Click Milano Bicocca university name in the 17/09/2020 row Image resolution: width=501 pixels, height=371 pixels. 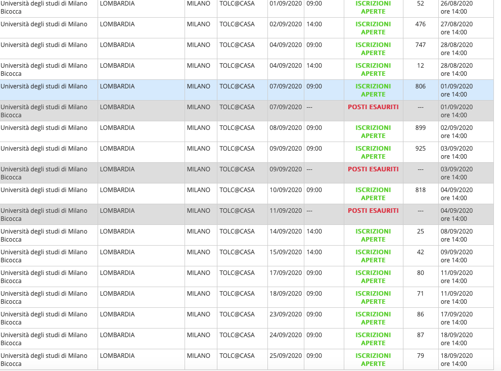(44, 276)
